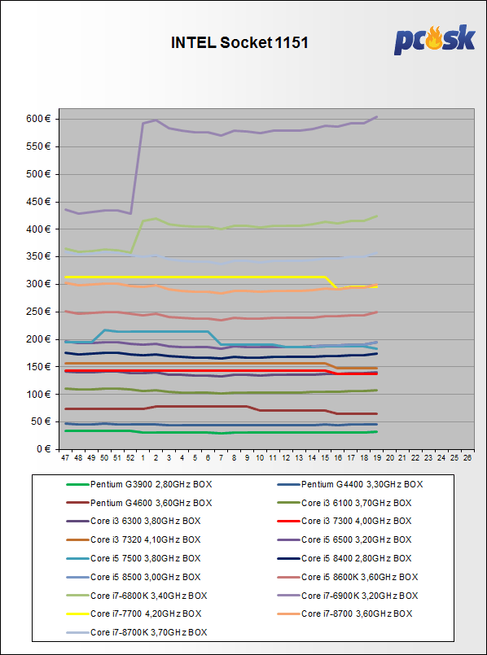487x655 pixels.
Task: Select legend entry Core i3 7300 4,00GHz BOX
Action: (344, 522)
